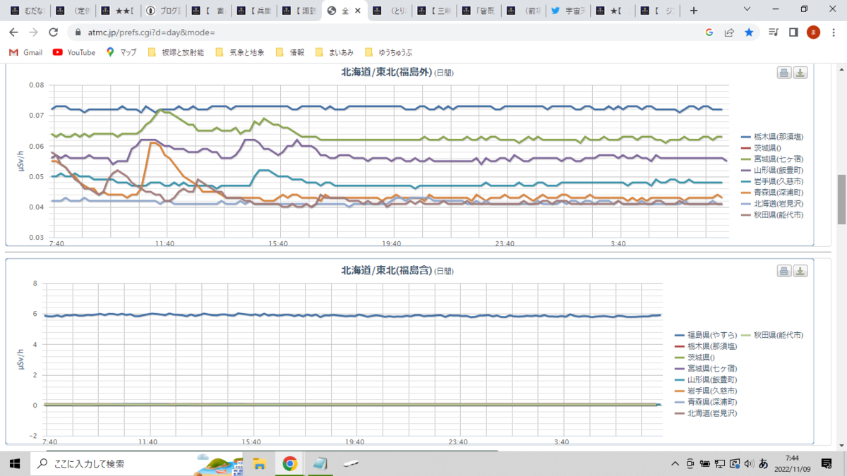Show hidden system tray icons
This screenshot has height=476, width=847.
675,463
